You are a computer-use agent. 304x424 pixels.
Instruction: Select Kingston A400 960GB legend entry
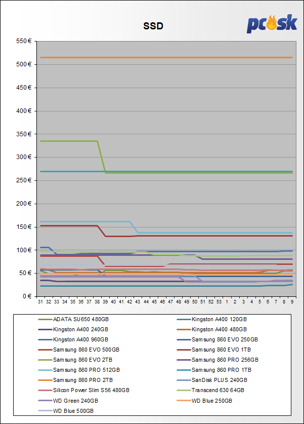(73, 339)
